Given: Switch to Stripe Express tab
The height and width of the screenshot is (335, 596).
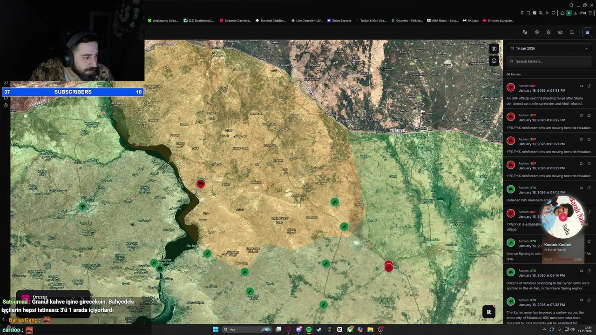Looking at the screenshot, I should click(x=339, y=20).
